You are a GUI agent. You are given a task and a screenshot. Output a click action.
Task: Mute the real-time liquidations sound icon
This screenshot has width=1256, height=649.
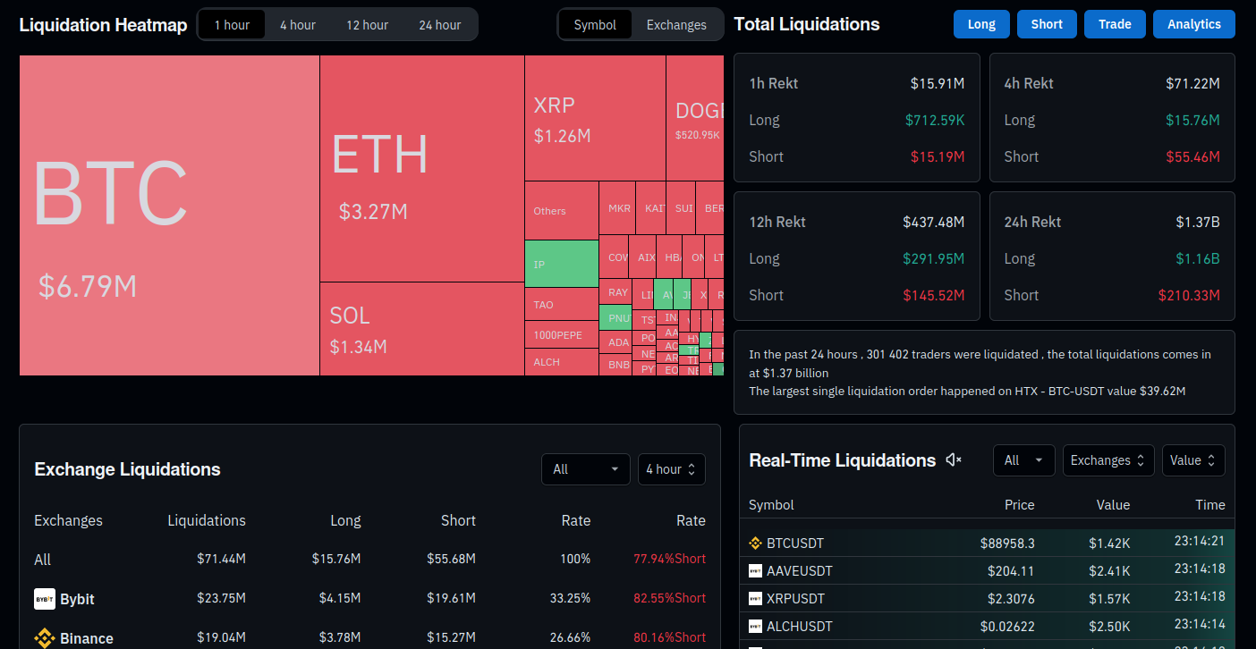coord(954,460)
